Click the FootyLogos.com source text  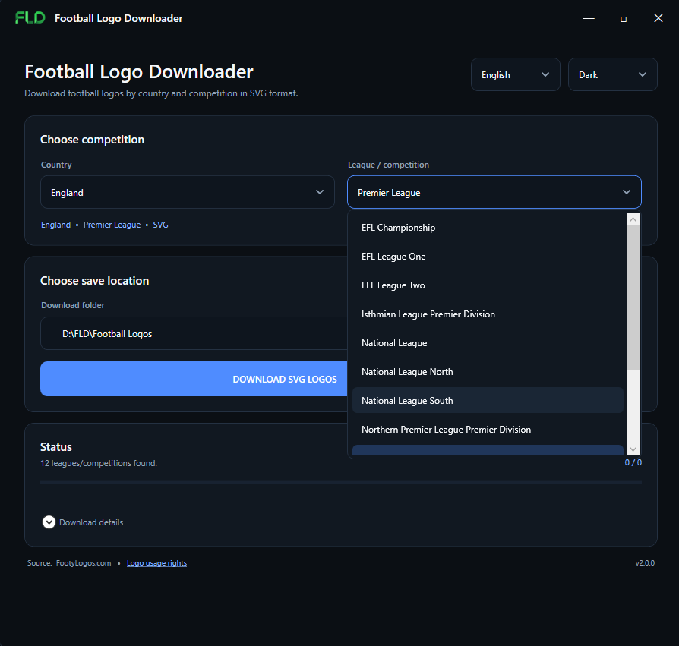tap(84, 563)
